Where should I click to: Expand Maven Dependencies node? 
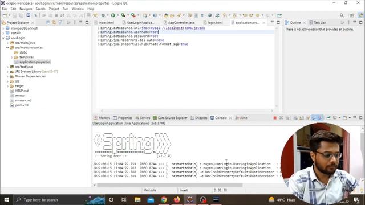[x=7, y=76]
